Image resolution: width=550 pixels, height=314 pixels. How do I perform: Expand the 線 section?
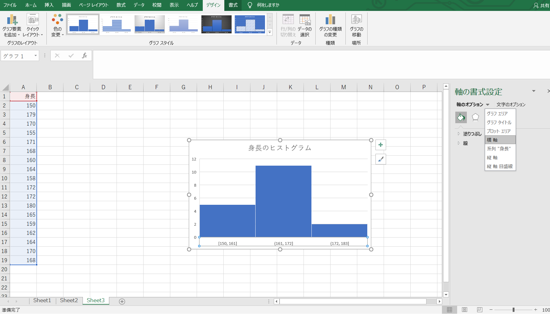pos(459,143)
